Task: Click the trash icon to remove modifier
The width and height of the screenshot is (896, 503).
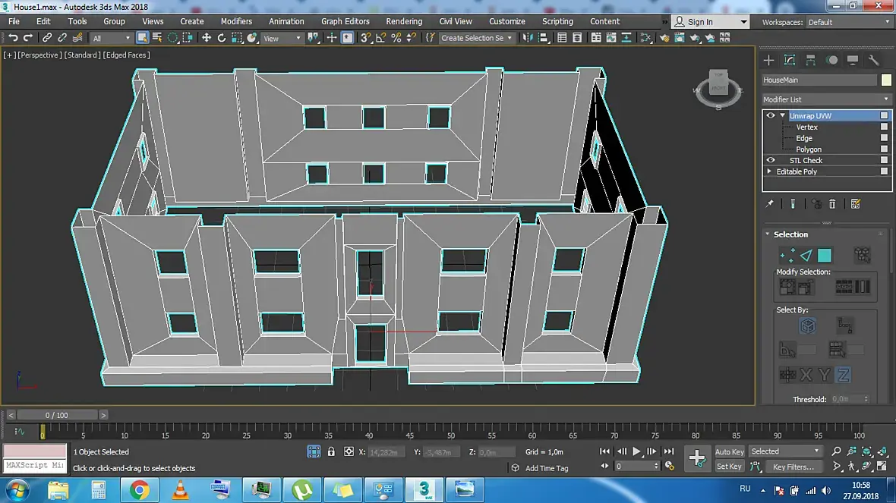Action: click(832, 204)
